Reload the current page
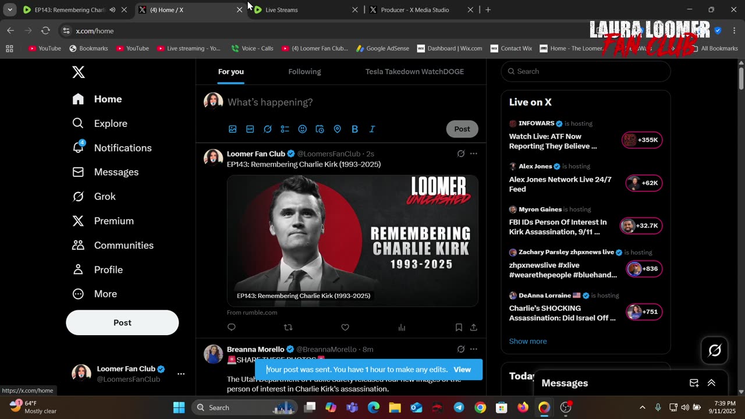 [x=45, y=31]
